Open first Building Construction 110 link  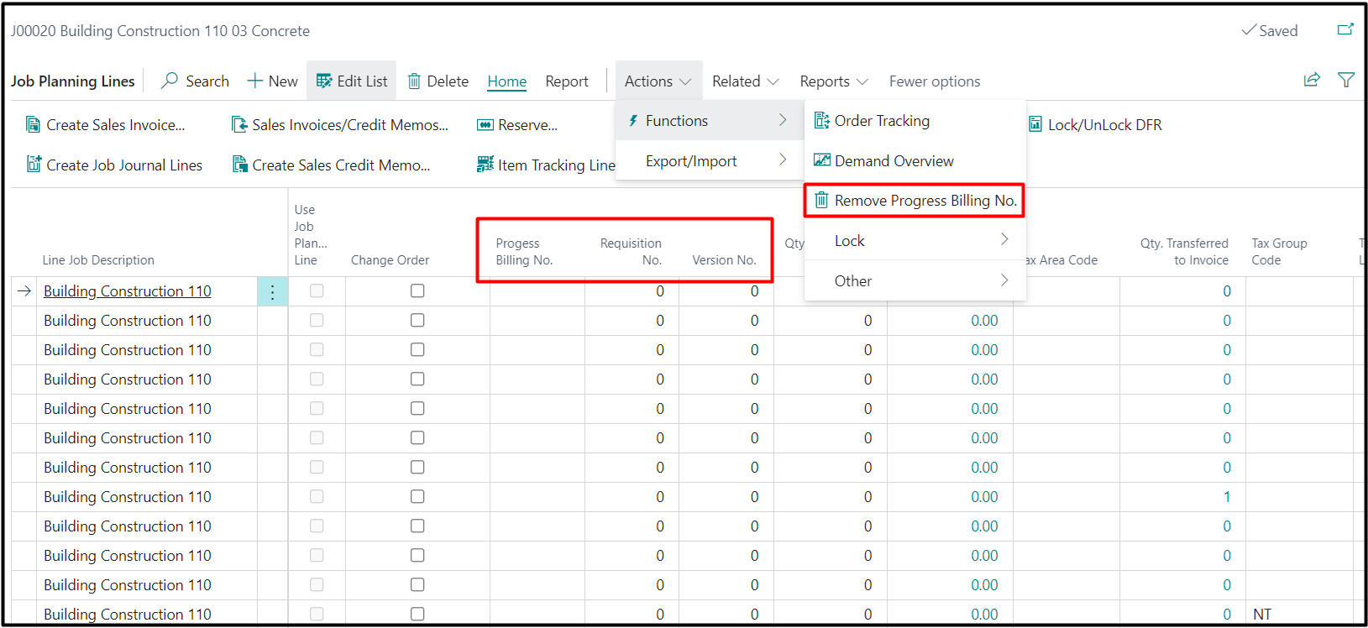pyautogui.click(x=128, y=291)
